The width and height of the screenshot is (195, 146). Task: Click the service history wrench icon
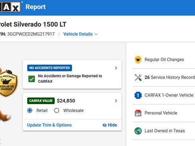[x=138, y=77]
